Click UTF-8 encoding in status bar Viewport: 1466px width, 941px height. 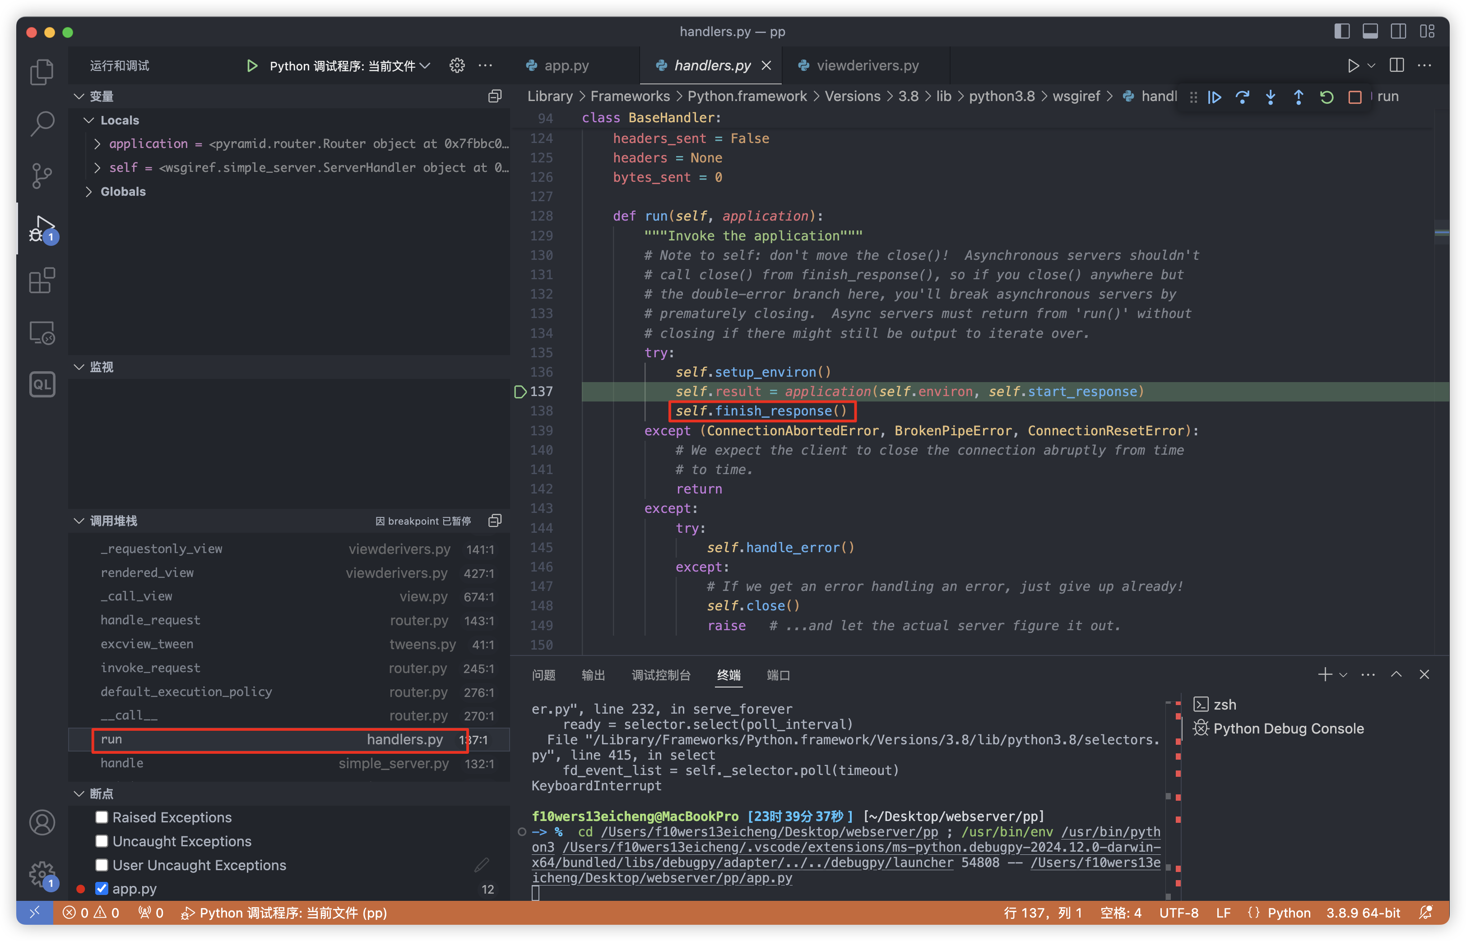tap(1178, 912)
